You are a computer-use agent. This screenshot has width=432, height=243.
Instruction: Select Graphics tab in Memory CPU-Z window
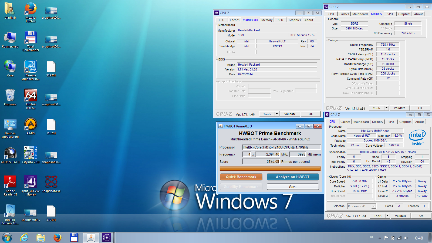click(x=404, y=14)
